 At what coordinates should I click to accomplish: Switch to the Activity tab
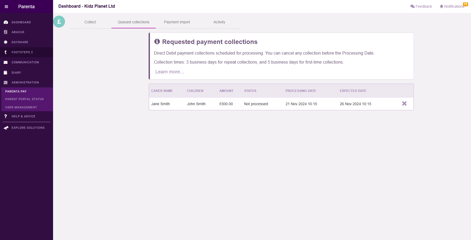click(x=219, y=22)
